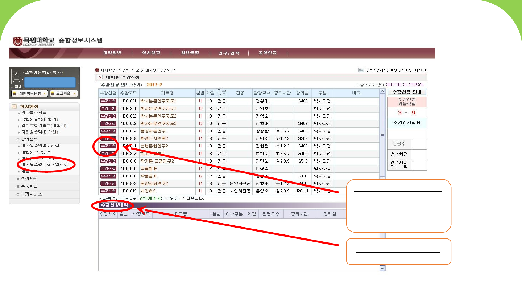Click the 담당부서 contact card icon
522x294 pixels.
point(361,70)
